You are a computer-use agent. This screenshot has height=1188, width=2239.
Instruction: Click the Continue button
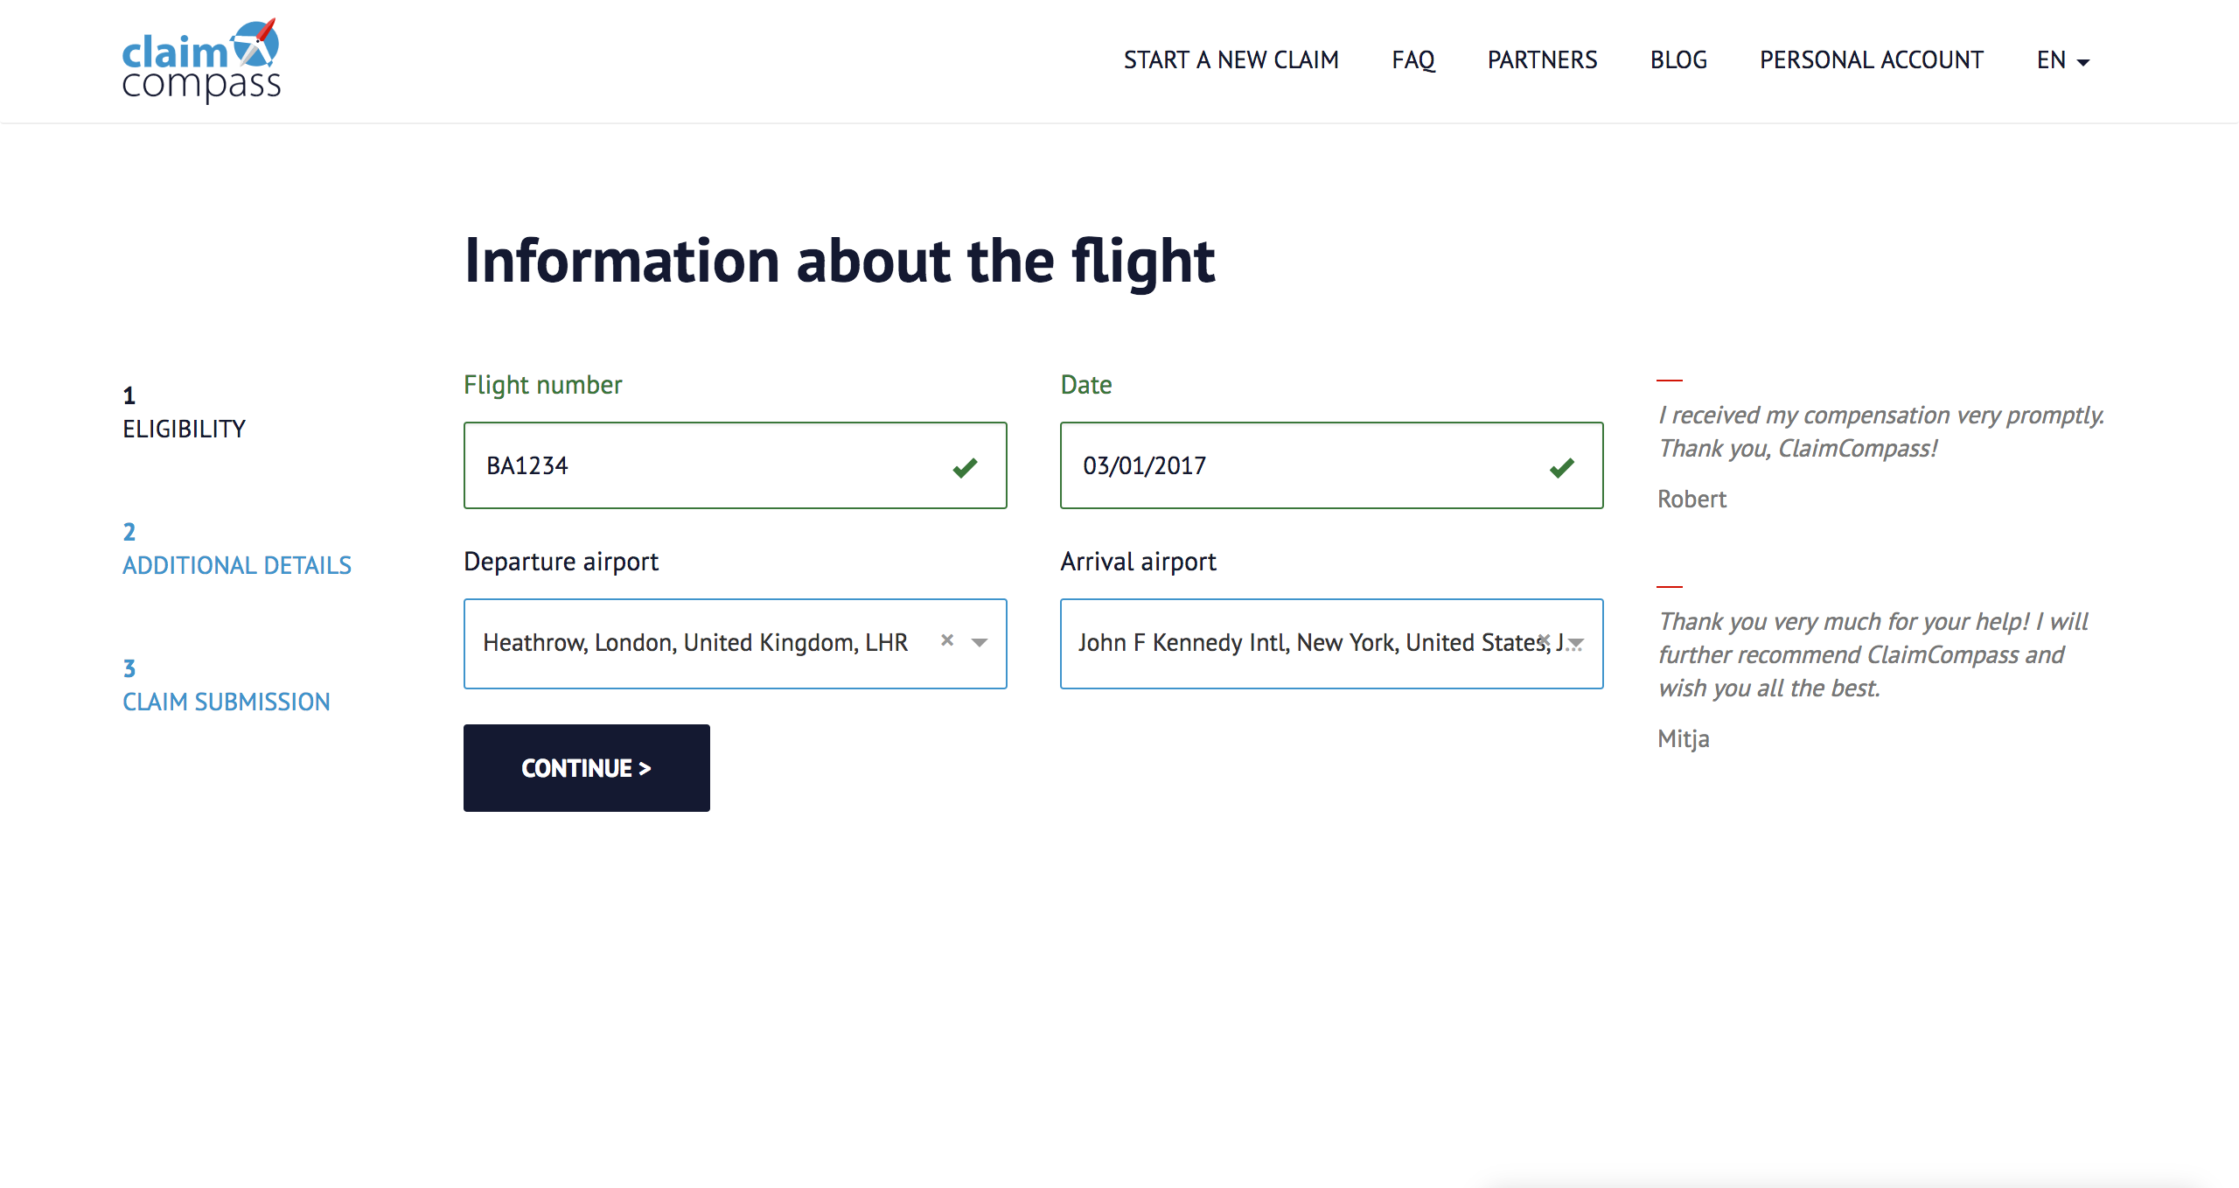tap(587, 768)
